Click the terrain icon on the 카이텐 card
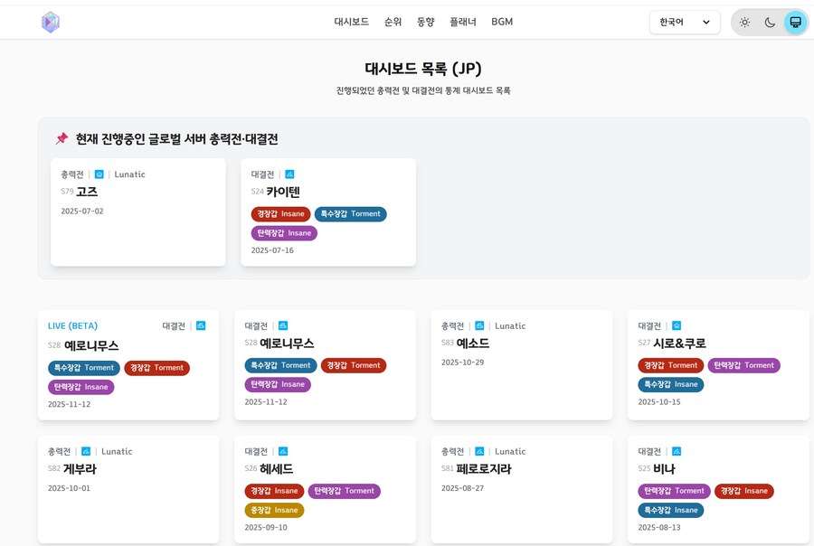 tap(289, 174)
